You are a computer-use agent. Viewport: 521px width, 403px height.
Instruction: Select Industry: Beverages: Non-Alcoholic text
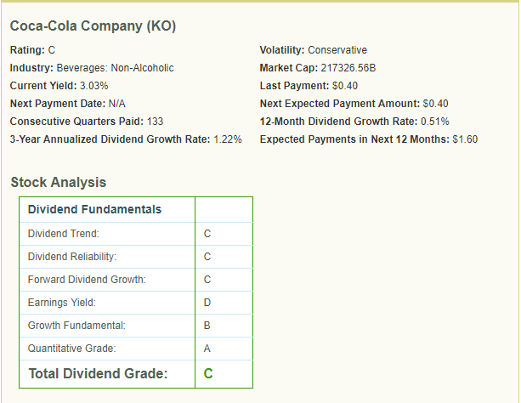click(92, 68)
